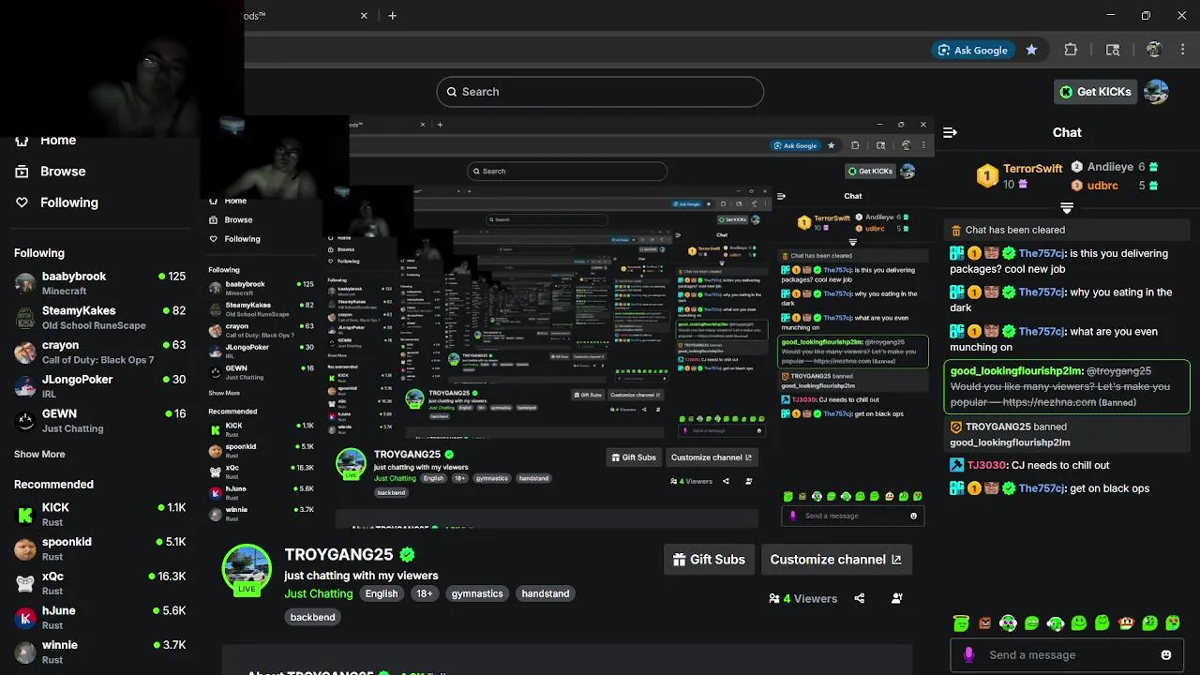This screenshot has width=1200, height=675.
Task: Click the Get KICKs button
Action: (1094, 92)
